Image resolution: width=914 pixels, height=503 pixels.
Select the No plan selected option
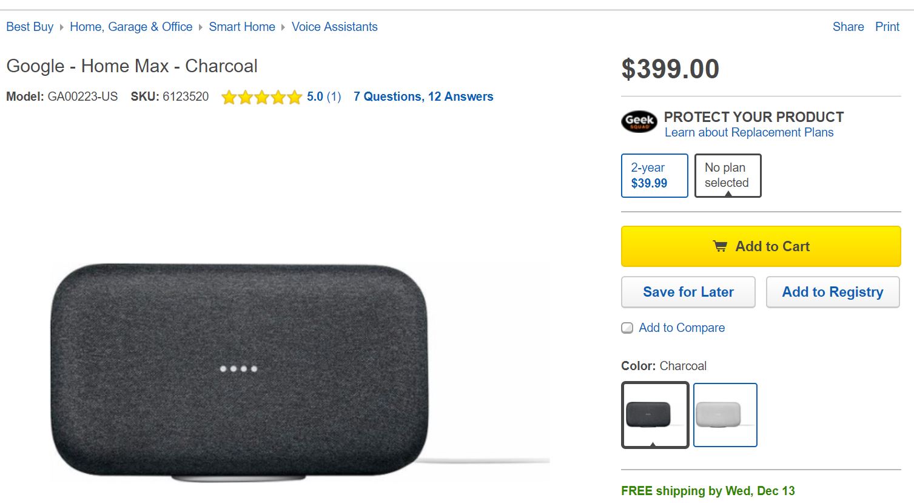727,175
